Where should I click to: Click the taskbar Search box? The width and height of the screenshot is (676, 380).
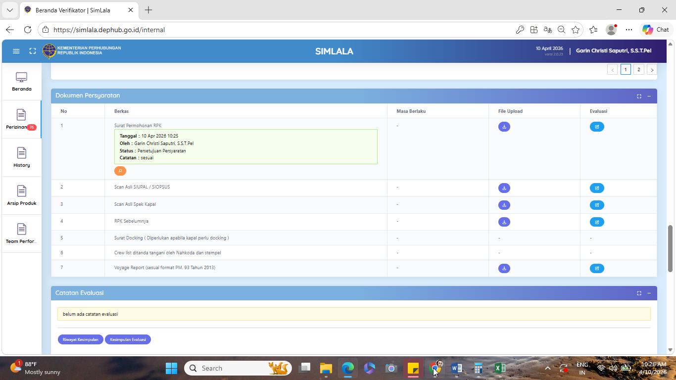tap(238, 368)
